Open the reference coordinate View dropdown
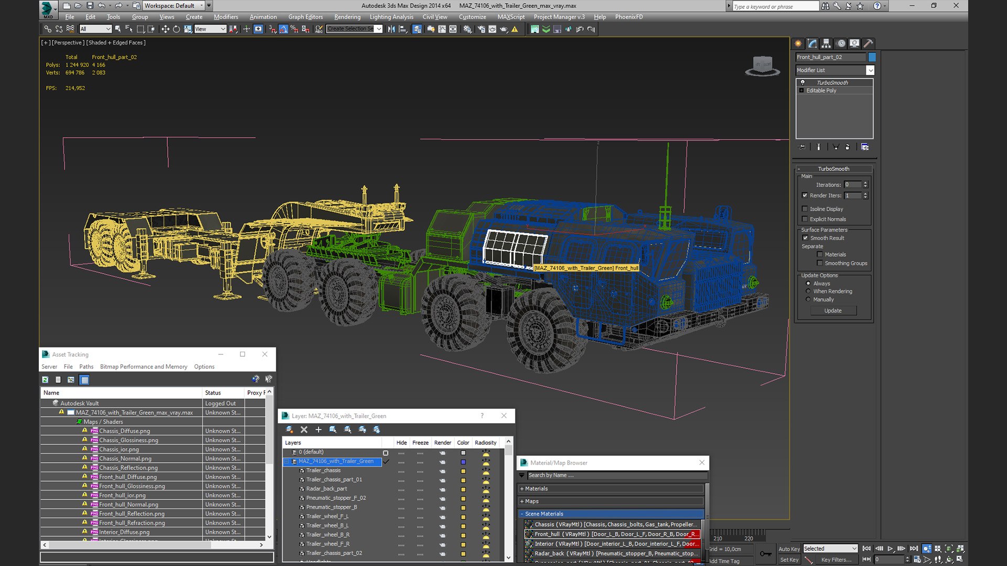Image resolution: width=1007 pixels, height=566 pixels. coord(210,29)
